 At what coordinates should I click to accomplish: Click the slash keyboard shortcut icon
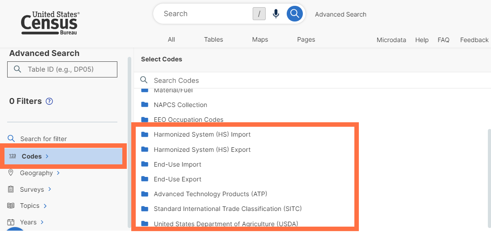coord(259,14)
